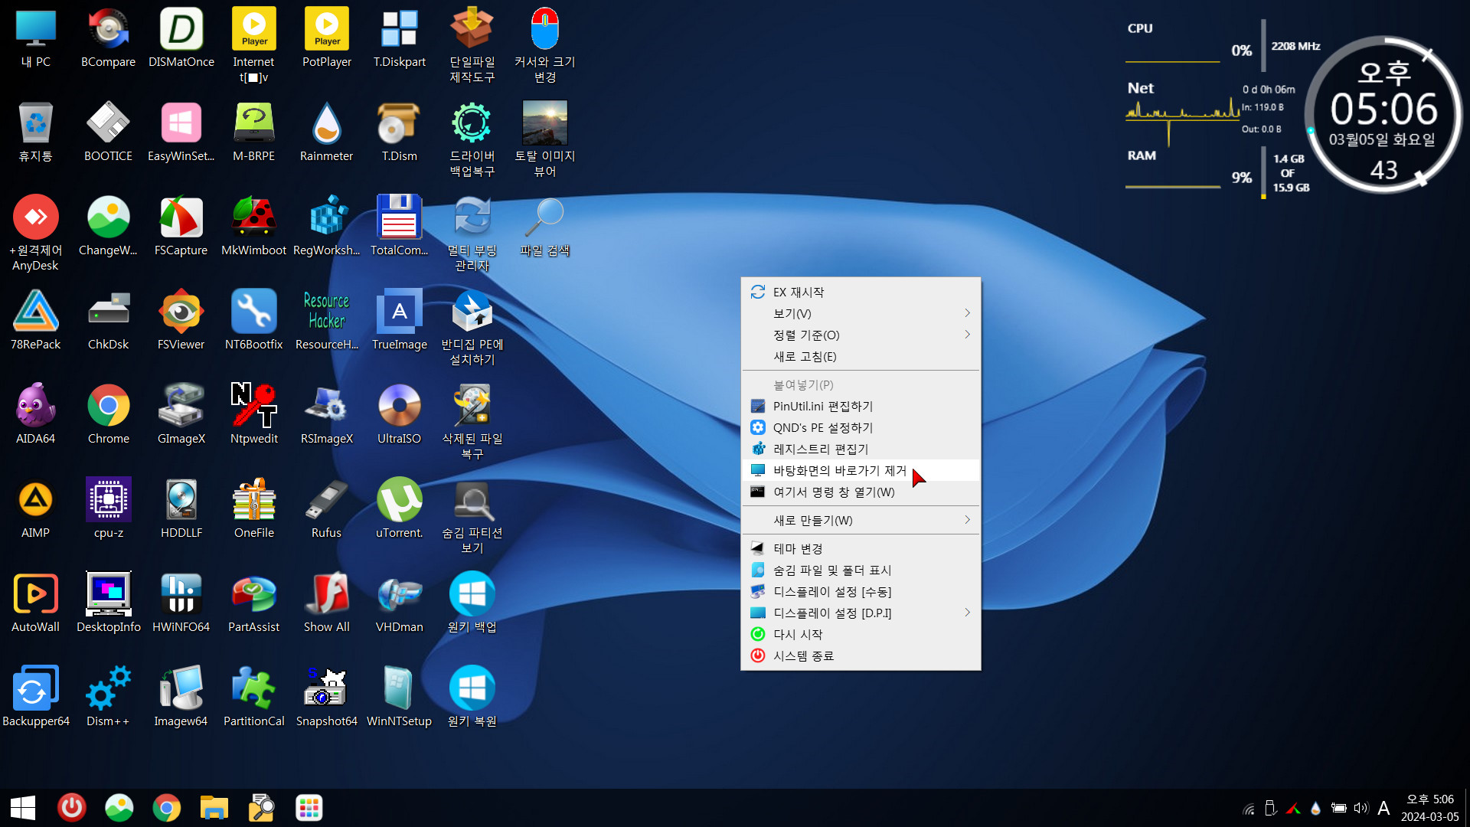Choose 바탕화면의 바로가기 제거 entry
Screen dimensions: 1470x827
(x=861, y=470)
